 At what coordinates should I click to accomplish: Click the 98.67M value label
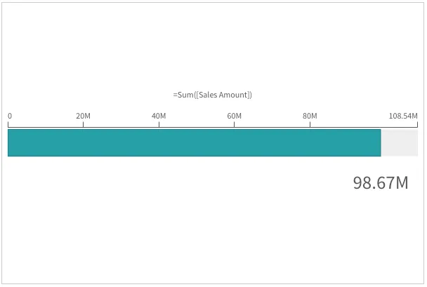click(380, 183)
